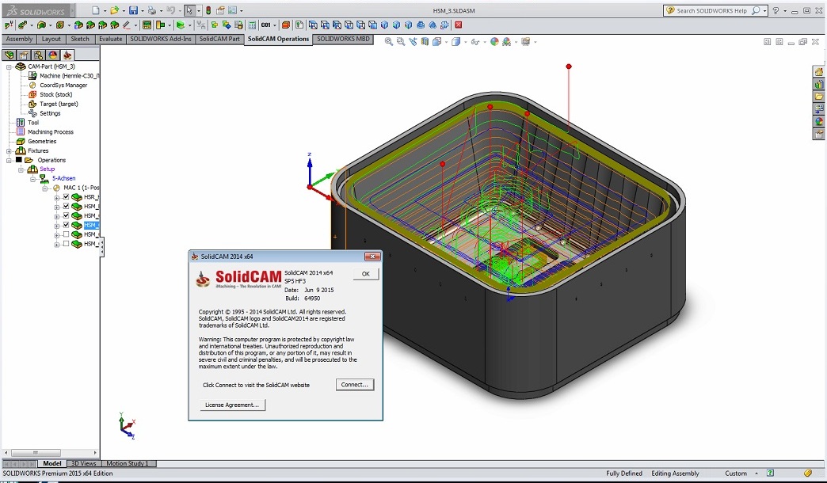This screenshot has height=483, width=827.
Task: Open the SolidCAM Manager tab icon
Action: point(67,55)
